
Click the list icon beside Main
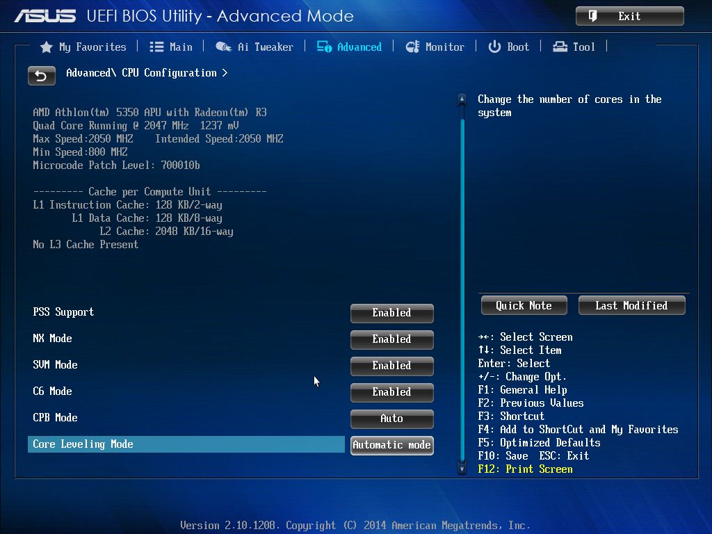[156, 47]
